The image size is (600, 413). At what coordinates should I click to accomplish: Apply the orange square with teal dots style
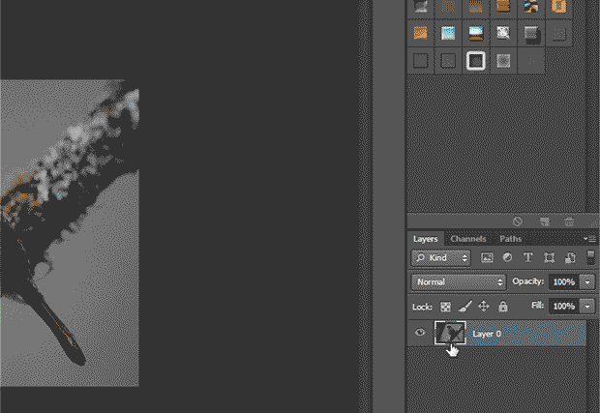558,7
